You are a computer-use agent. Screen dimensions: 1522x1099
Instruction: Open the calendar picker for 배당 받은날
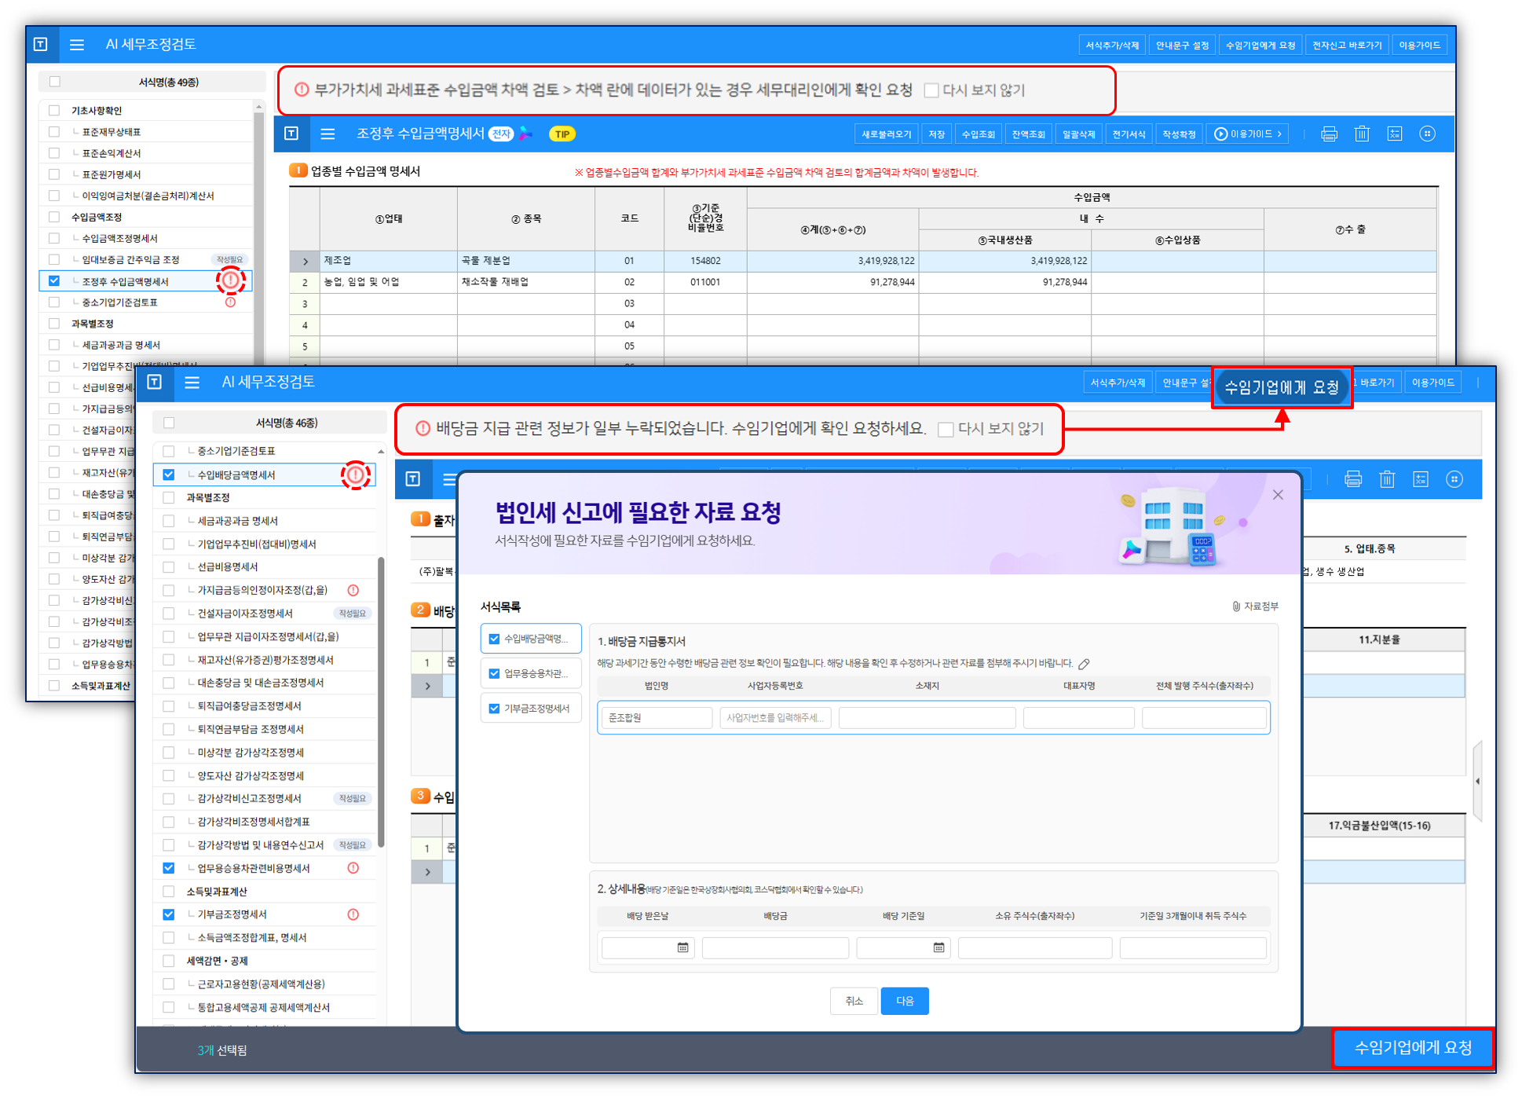(x=682, y=948)
